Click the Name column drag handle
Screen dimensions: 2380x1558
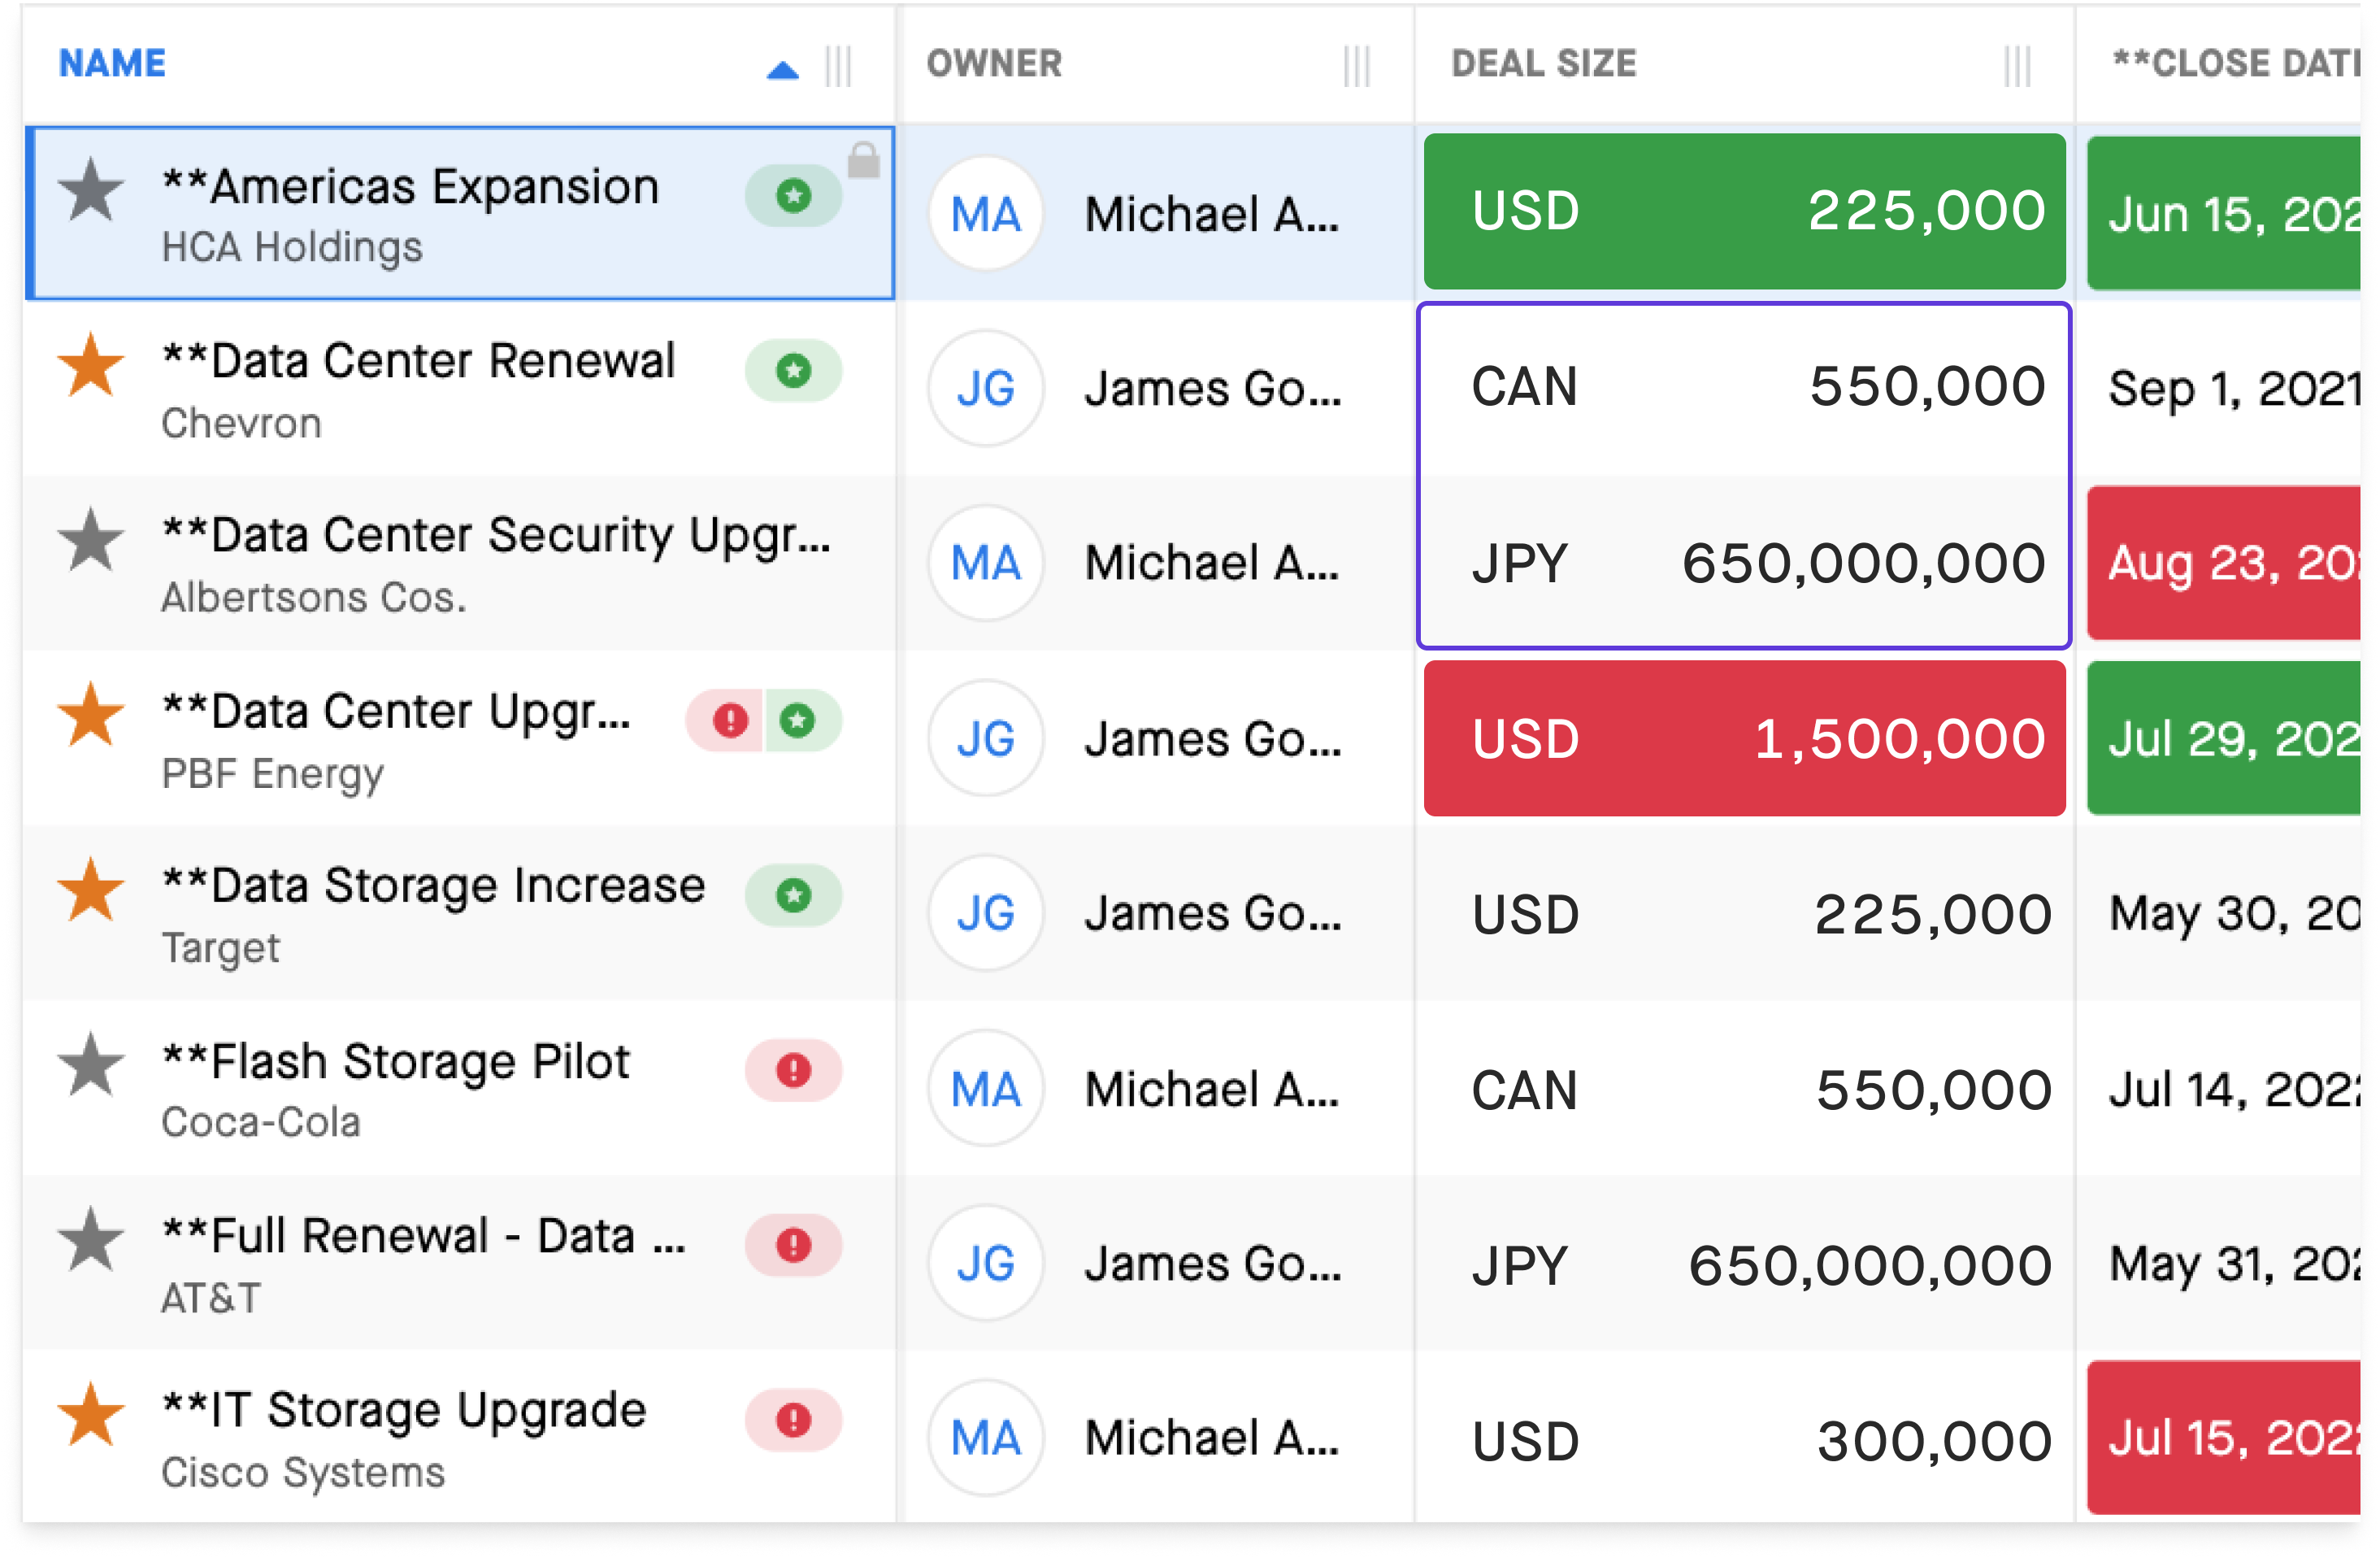pos(838,66)
